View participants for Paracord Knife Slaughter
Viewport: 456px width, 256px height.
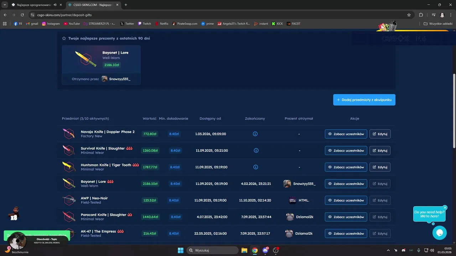click(346, 217)
